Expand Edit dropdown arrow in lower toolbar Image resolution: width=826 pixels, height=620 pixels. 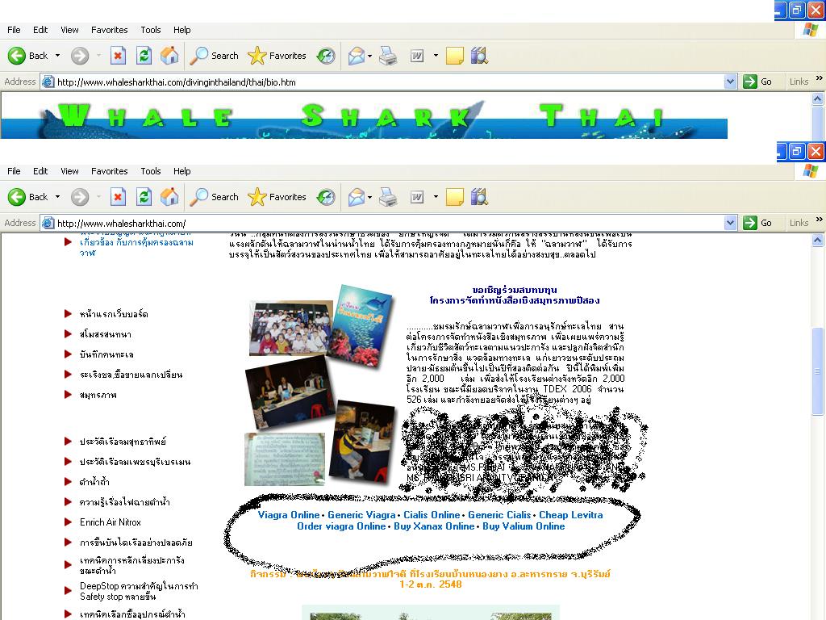(x=436, y=197)
